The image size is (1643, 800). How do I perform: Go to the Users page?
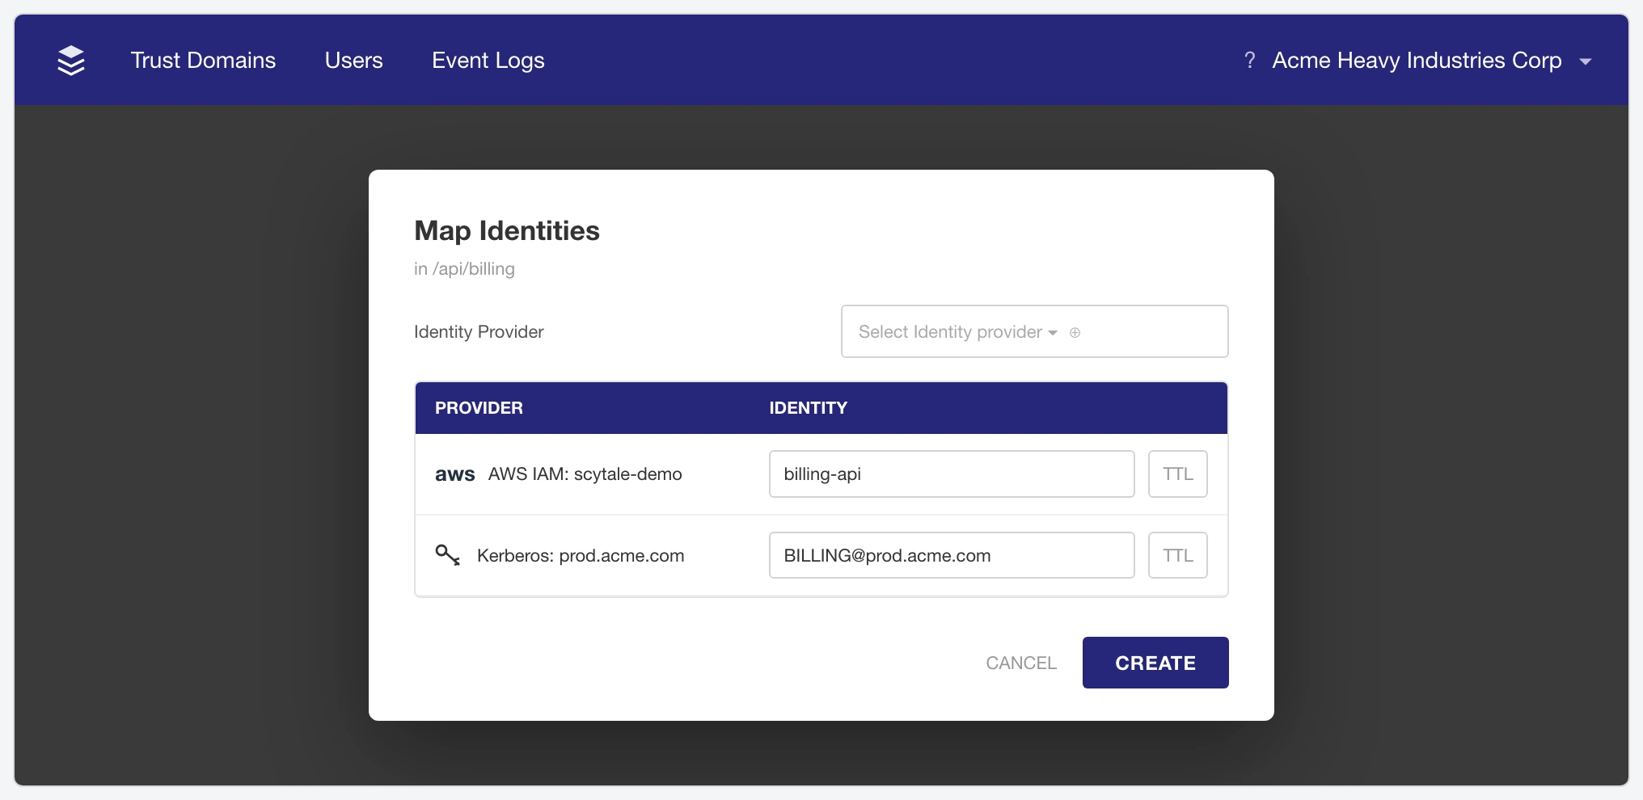[x=353, y=61]
